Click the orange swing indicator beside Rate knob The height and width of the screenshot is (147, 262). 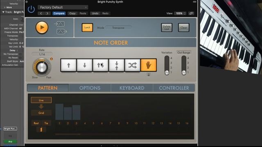pyautogui.click(x=52, y=59)
